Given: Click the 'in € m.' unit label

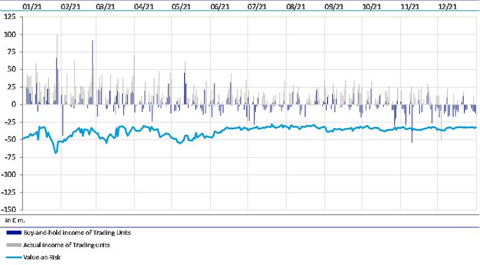Looking at the screenshot, I should [14, 220].
